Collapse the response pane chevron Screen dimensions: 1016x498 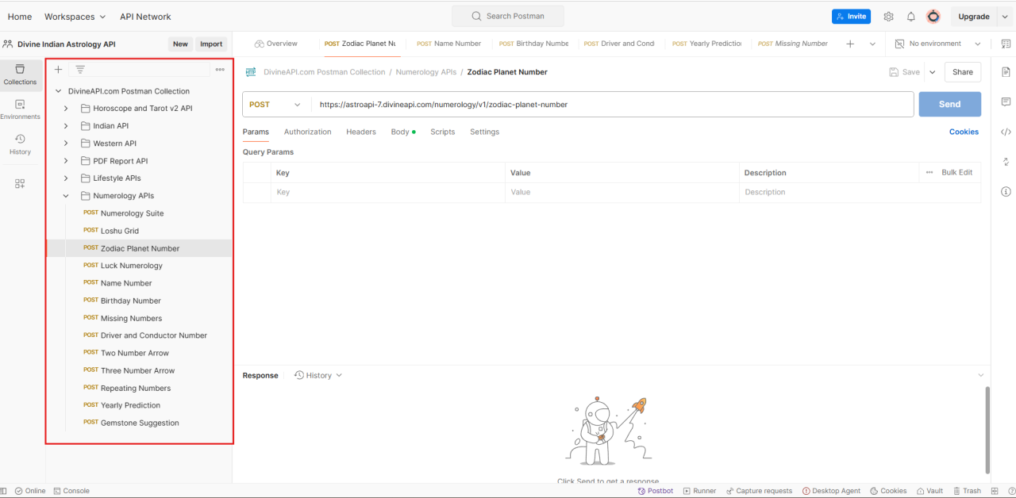[981, 376]
